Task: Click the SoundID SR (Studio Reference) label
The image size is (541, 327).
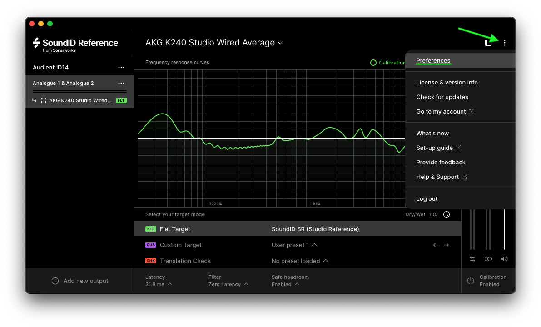Action: [x=315, y=229]
